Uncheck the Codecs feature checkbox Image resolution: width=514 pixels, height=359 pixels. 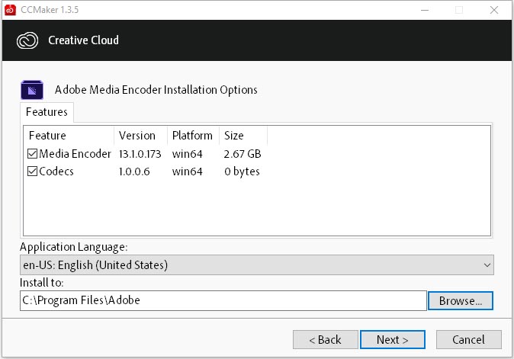32,171
